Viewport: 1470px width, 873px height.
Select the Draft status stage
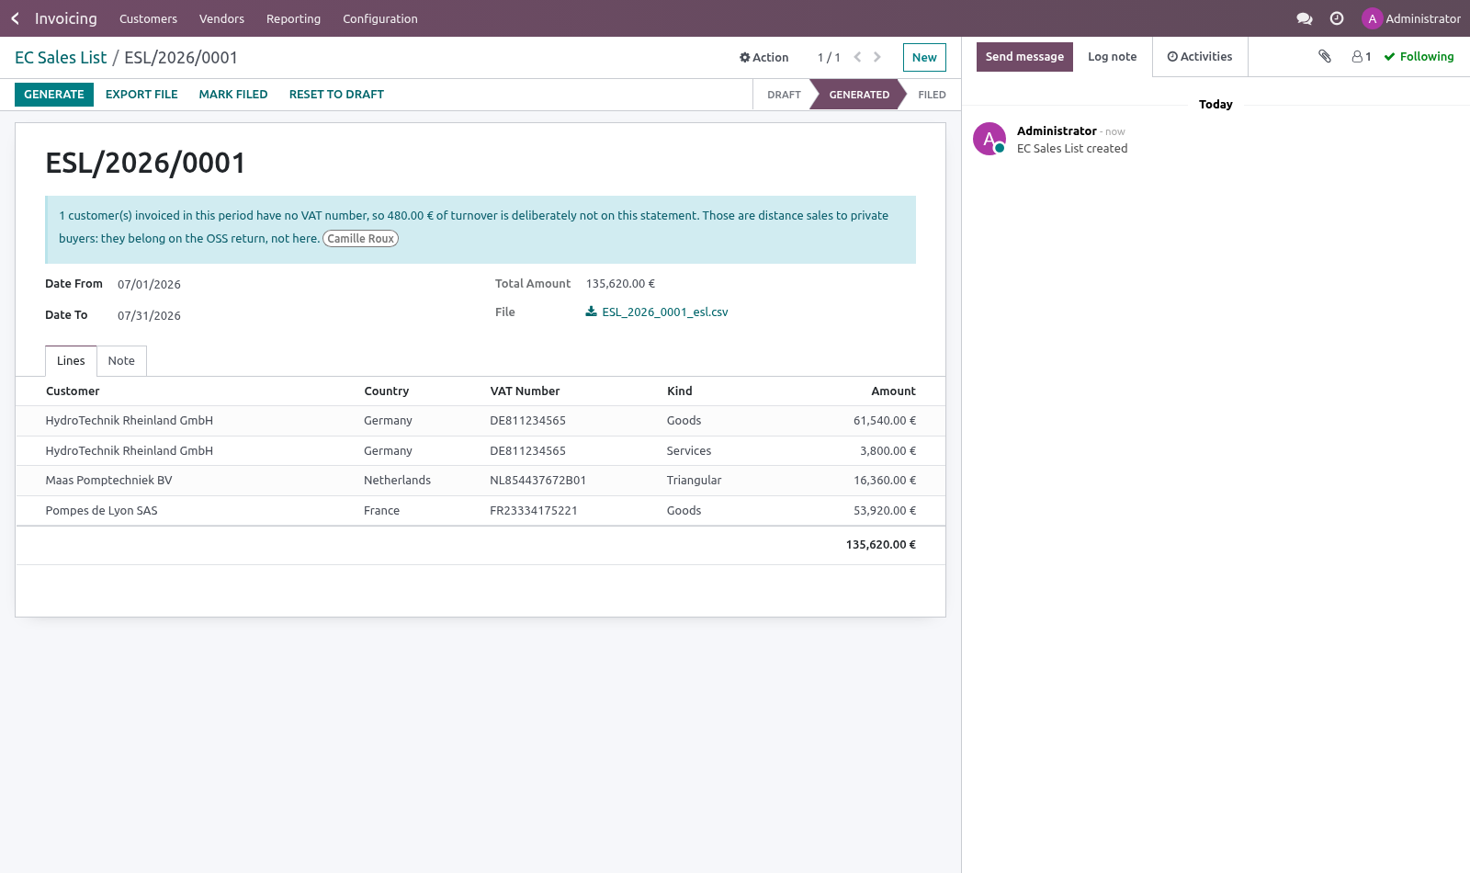coord(784,95)
